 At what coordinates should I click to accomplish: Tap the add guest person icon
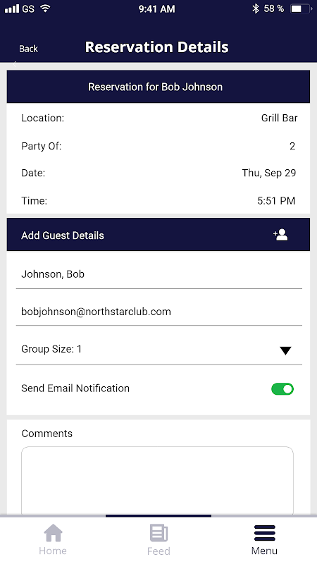(x=280, y=235)
